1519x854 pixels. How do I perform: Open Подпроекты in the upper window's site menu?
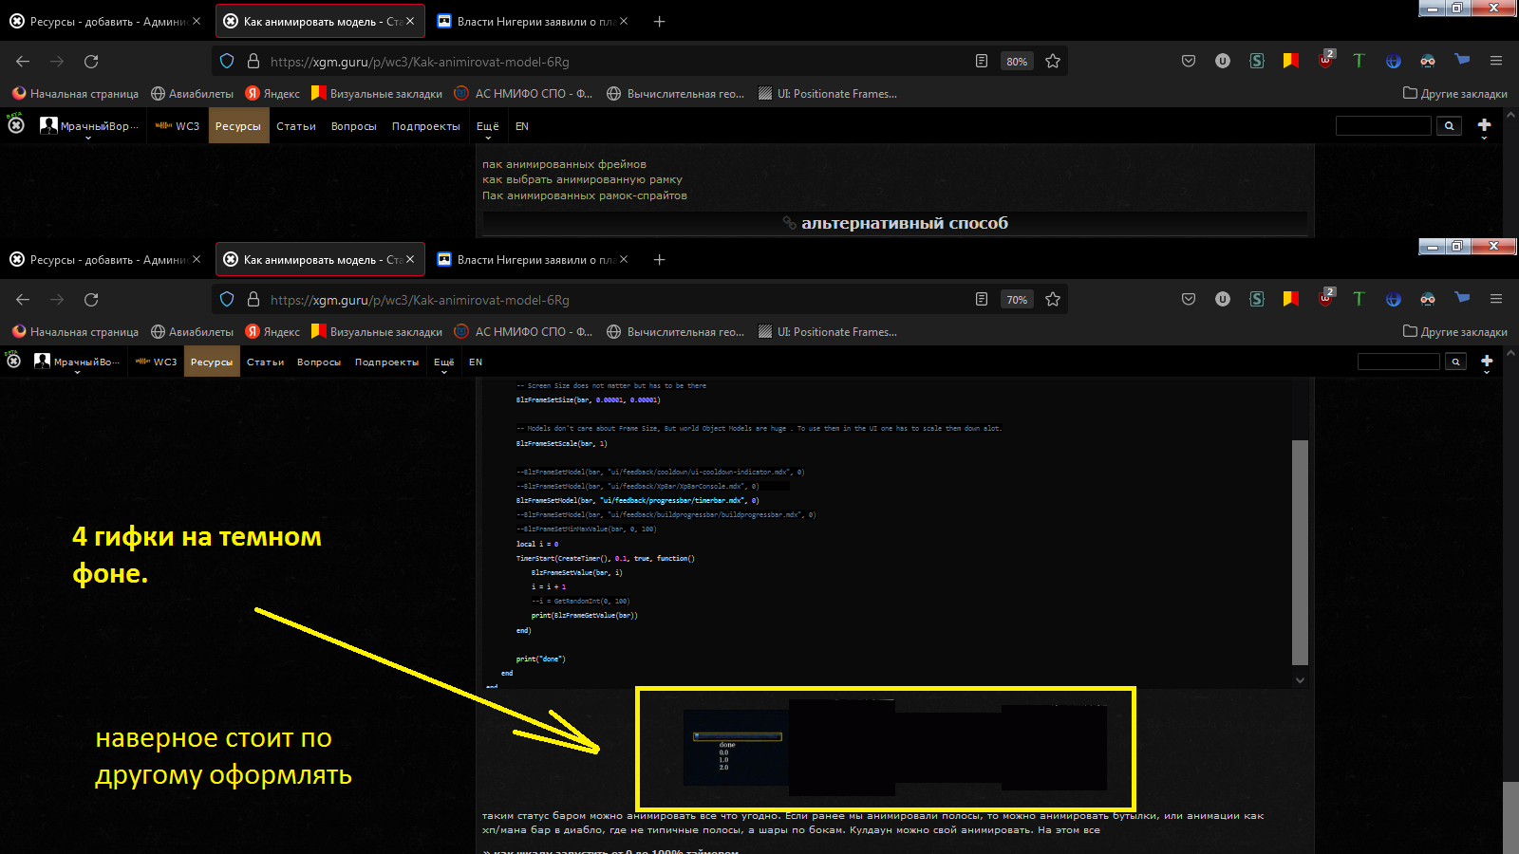tap(426, 126)
